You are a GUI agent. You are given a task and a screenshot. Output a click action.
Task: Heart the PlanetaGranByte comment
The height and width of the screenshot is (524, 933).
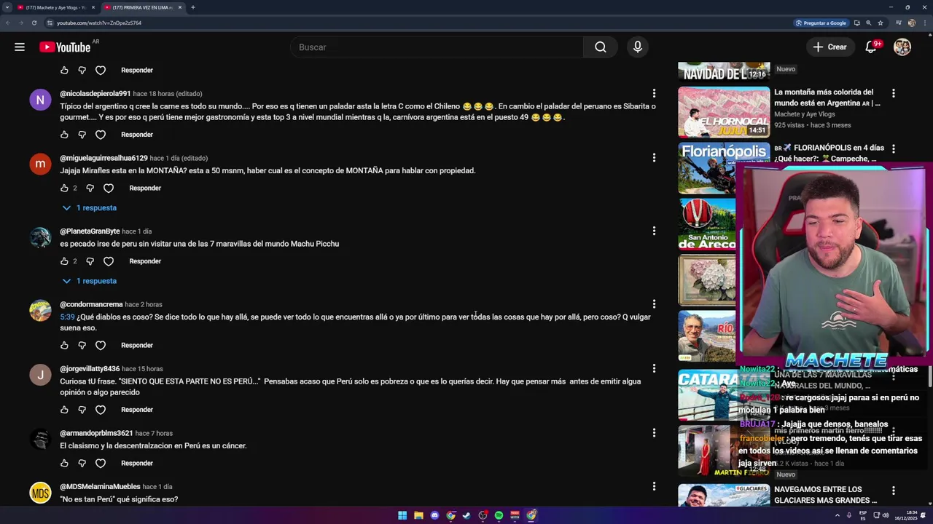pyautogui.click(x=109, y=261)
